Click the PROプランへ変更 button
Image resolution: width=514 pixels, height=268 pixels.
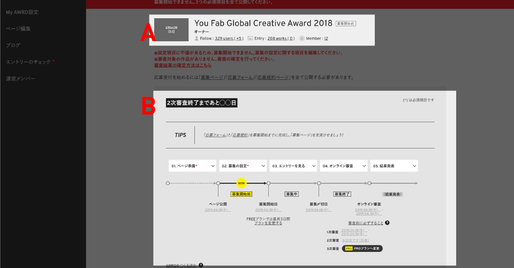(x=362, y=249)
